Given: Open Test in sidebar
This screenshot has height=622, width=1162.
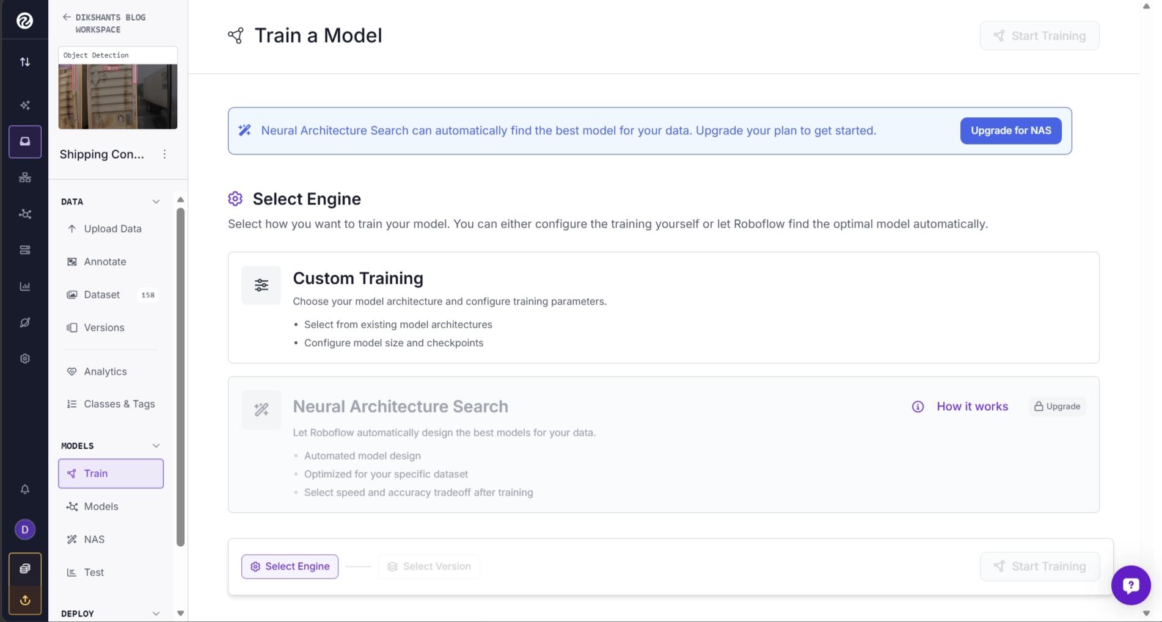Looking at the screenshot, I should (x=111, y=572).
